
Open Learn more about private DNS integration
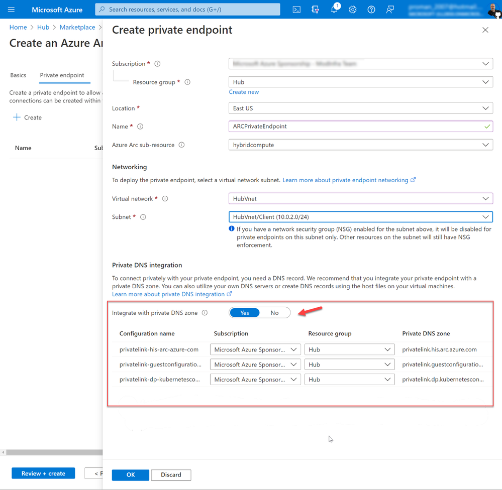pos(172,294)
